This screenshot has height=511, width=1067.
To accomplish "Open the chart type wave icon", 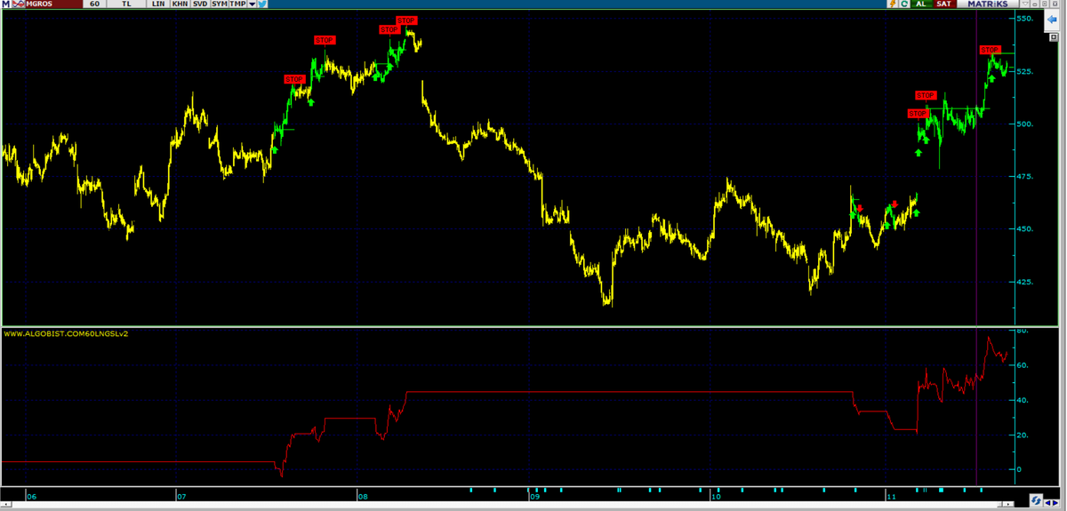I will pos(18,4).
